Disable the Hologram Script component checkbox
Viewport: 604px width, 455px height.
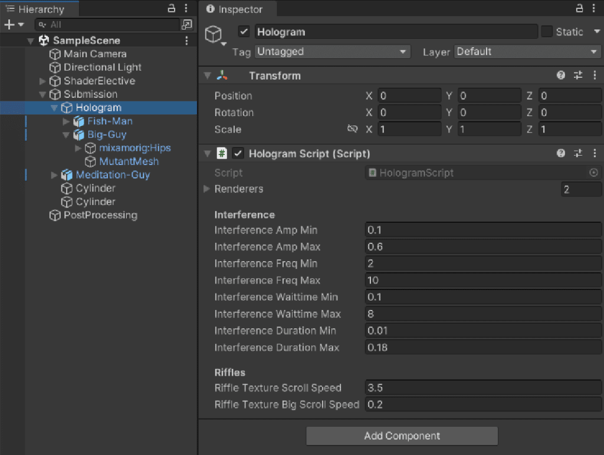pos(238,153)
